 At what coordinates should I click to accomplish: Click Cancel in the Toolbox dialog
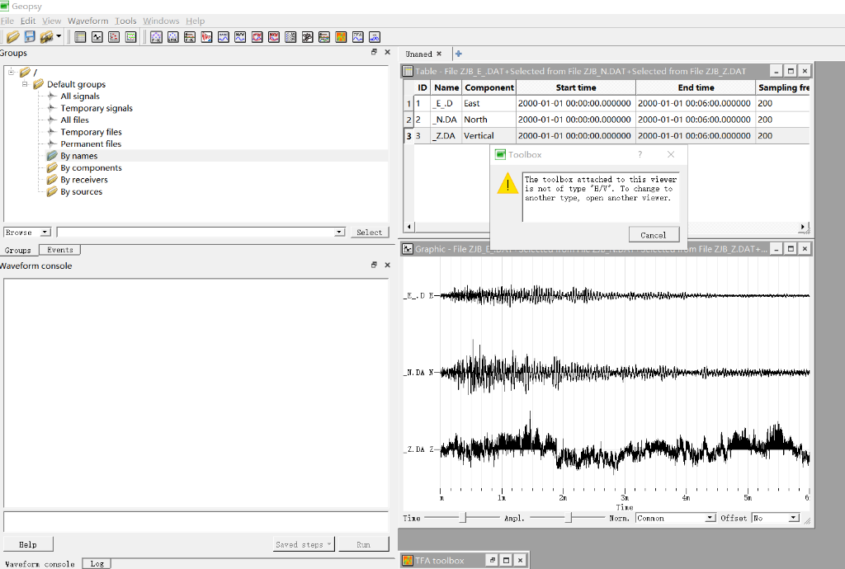653,235
